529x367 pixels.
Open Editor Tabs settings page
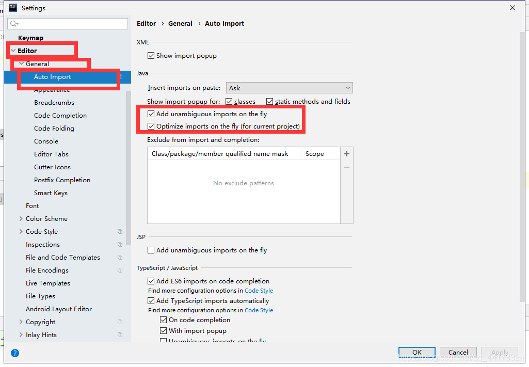click(51, 154)
